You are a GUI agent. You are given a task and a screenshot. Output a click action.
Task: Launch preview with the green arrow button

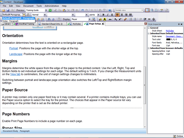pyautogui.click(x=50, y=10)
